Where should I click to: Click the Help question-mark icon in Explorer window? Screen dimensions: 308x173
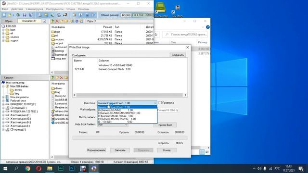coord(208,27)
